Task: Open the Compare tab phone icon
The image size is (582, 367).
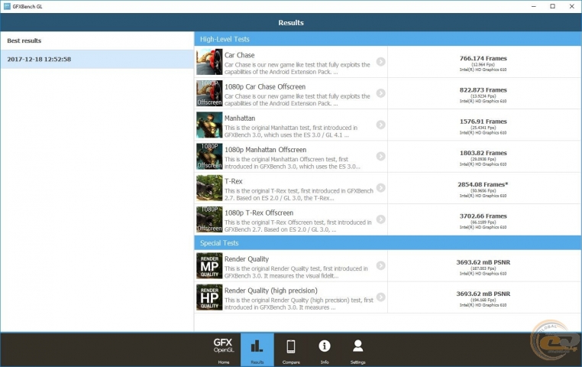Action: pos(291,346)
